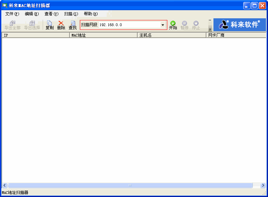
Task: Sort by the 网卡厂商 column header
Action: (x=236, y=35)
